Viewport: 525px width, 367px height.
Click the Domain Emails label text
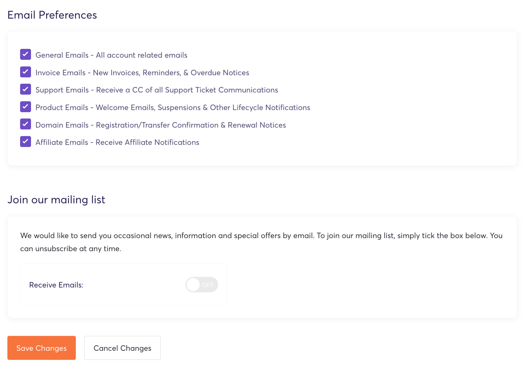[160, 125]
